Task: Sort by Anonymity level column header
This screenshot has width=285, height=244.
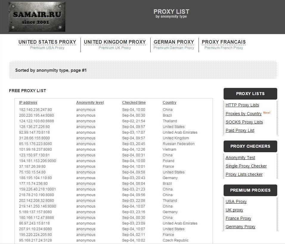Action: [90, 103]
